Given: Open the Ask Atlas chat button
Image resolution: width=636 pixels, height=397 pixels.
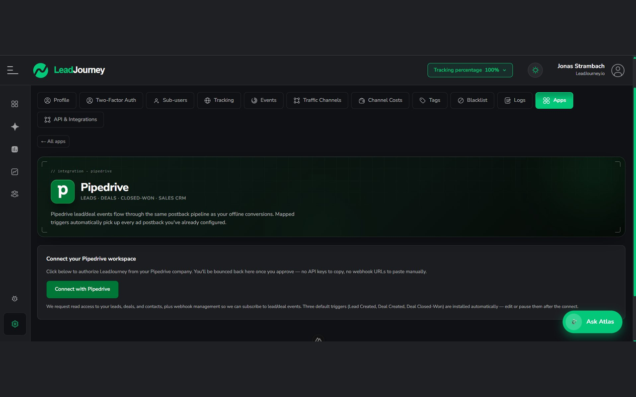Looking at the screenshot, I should point(592,322).
